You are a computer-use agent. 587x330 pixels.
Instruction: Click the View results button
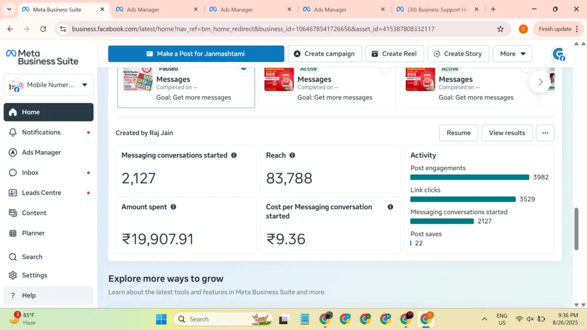click(x=507, y=133)
